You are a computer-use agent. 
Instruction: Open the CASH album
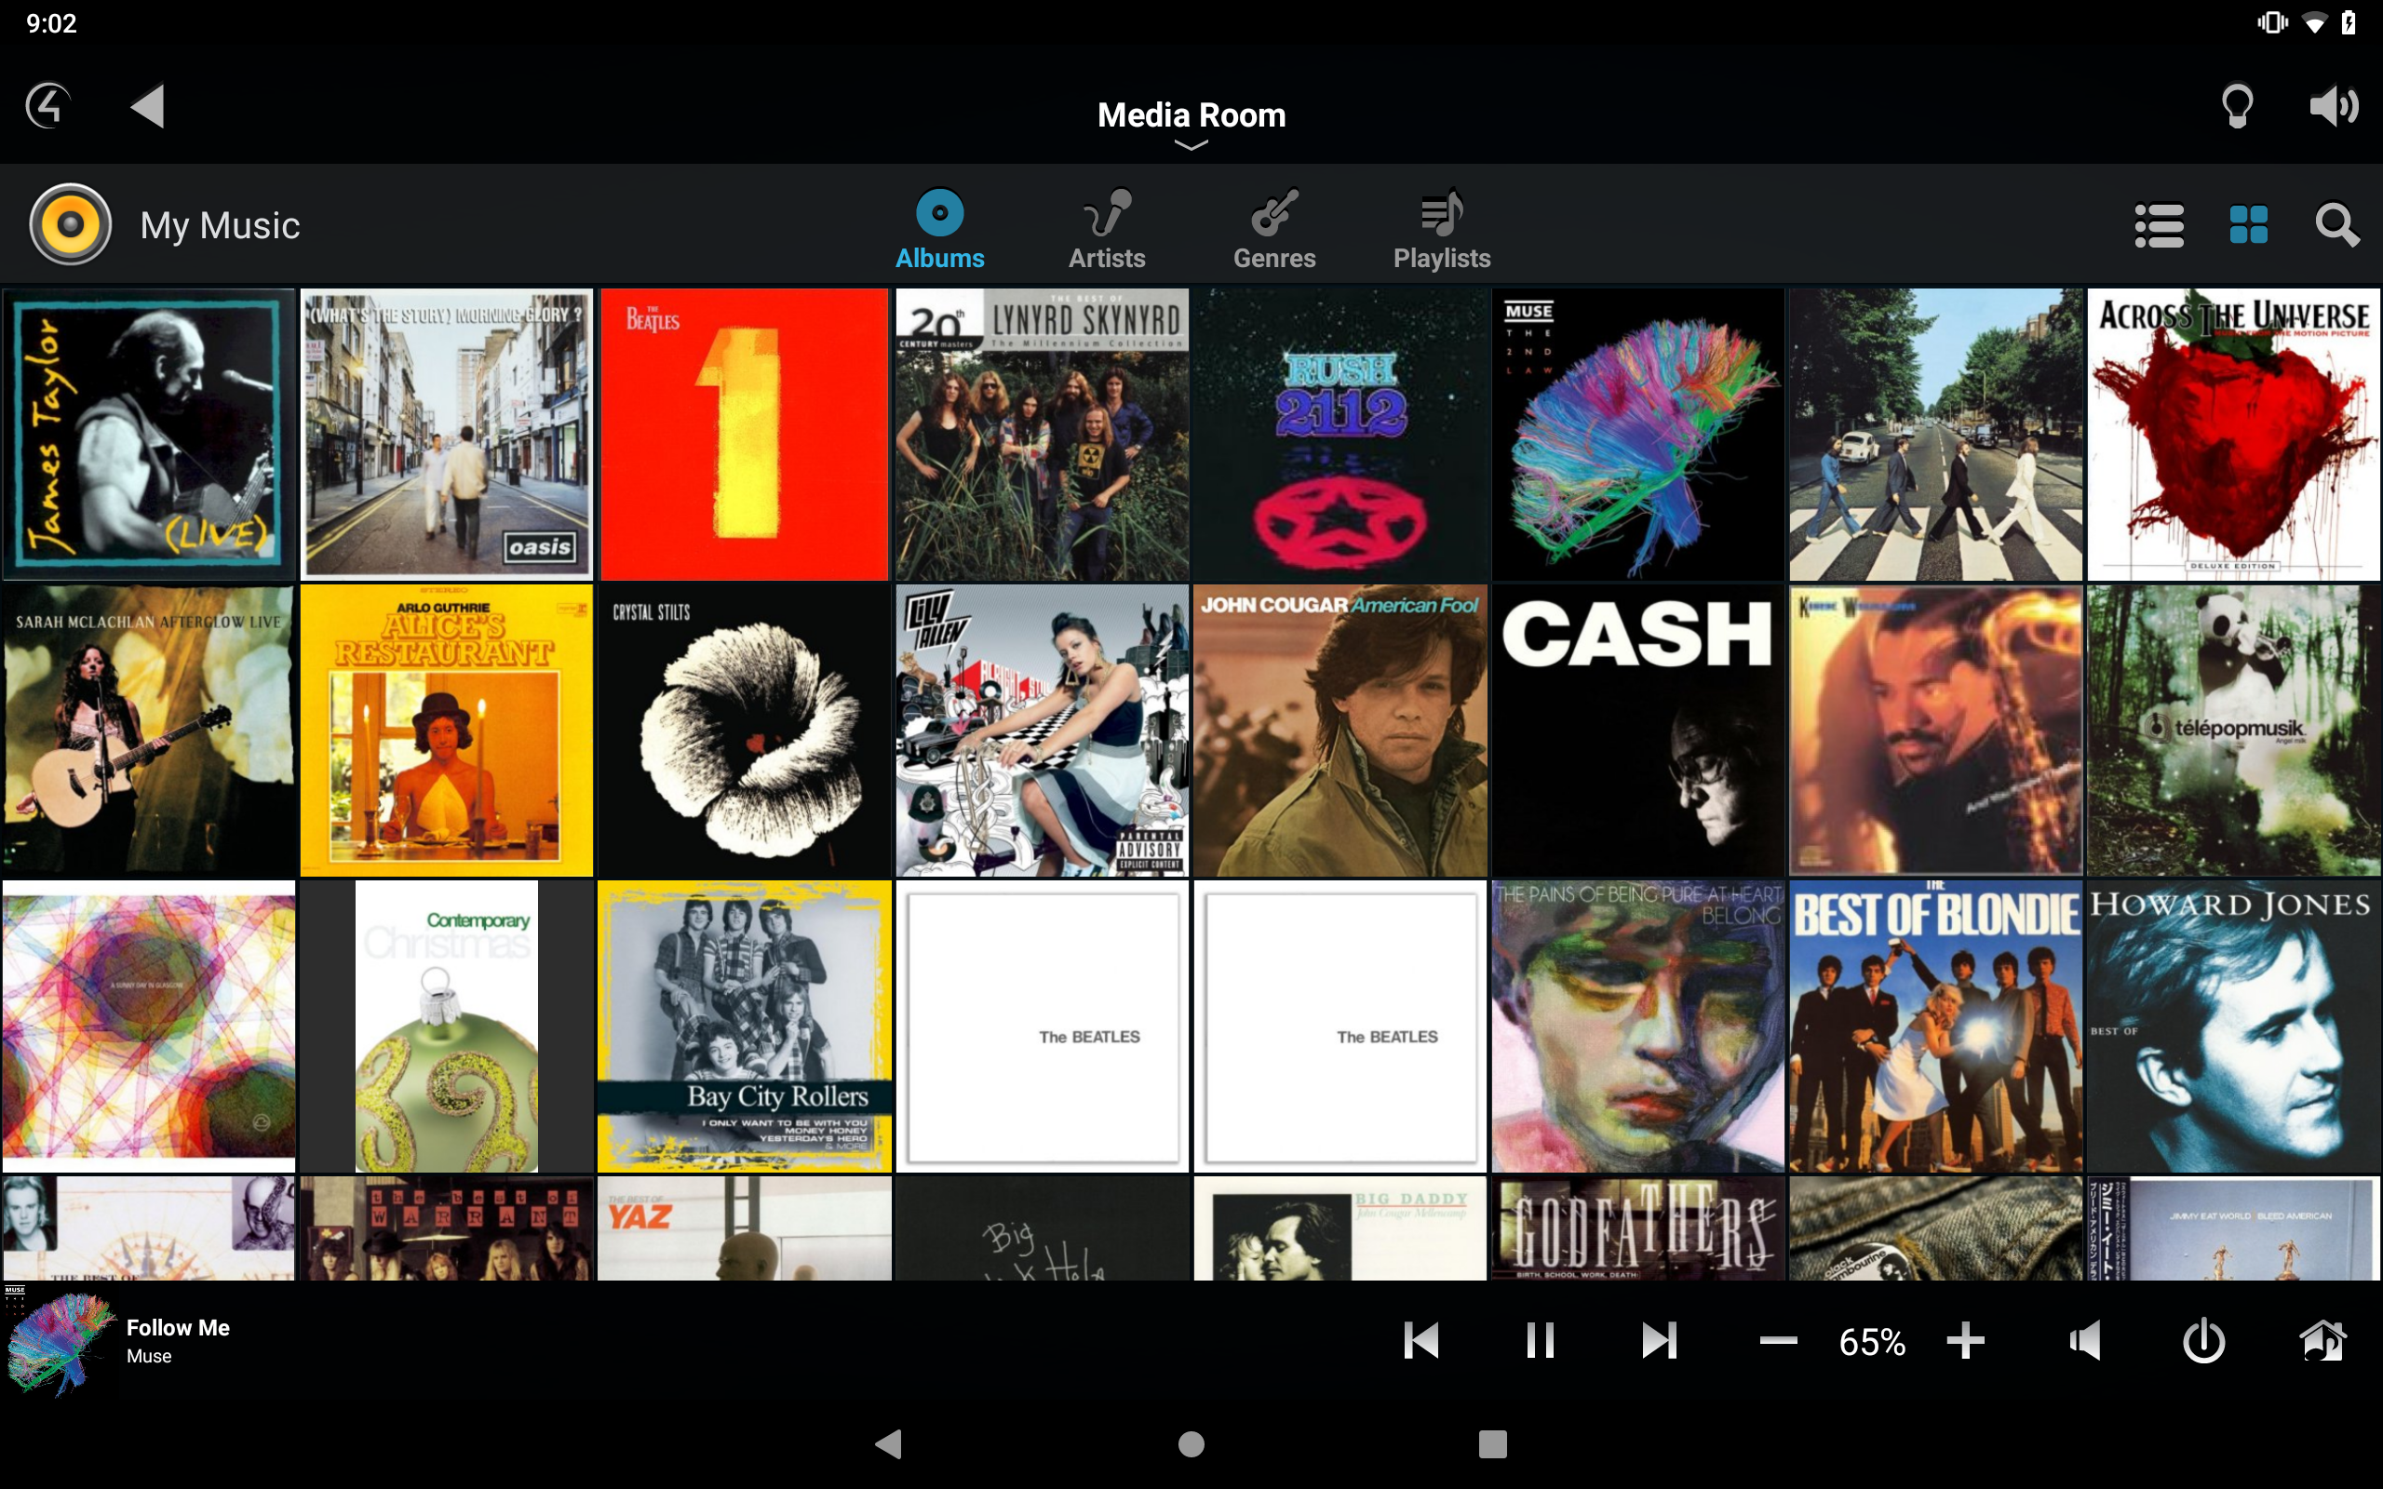point(1637,731)
